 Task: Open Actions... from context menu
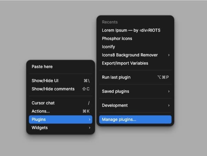pyautogui.click(x=61, y=111)
